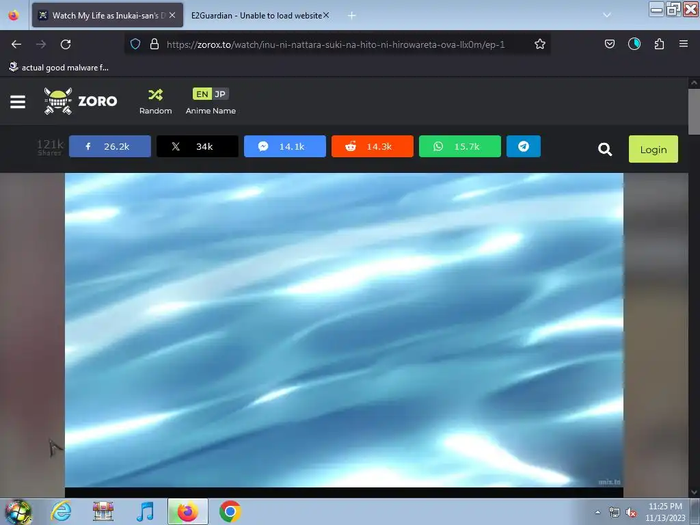Open the blue circular toolbar extension icon
700x525 pixels.
(x=634, y=44)
